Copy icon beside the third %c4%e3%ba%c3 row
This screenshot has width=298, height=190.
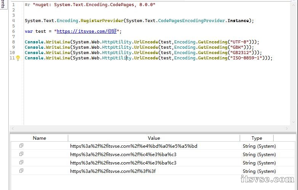tap(21, 162)
